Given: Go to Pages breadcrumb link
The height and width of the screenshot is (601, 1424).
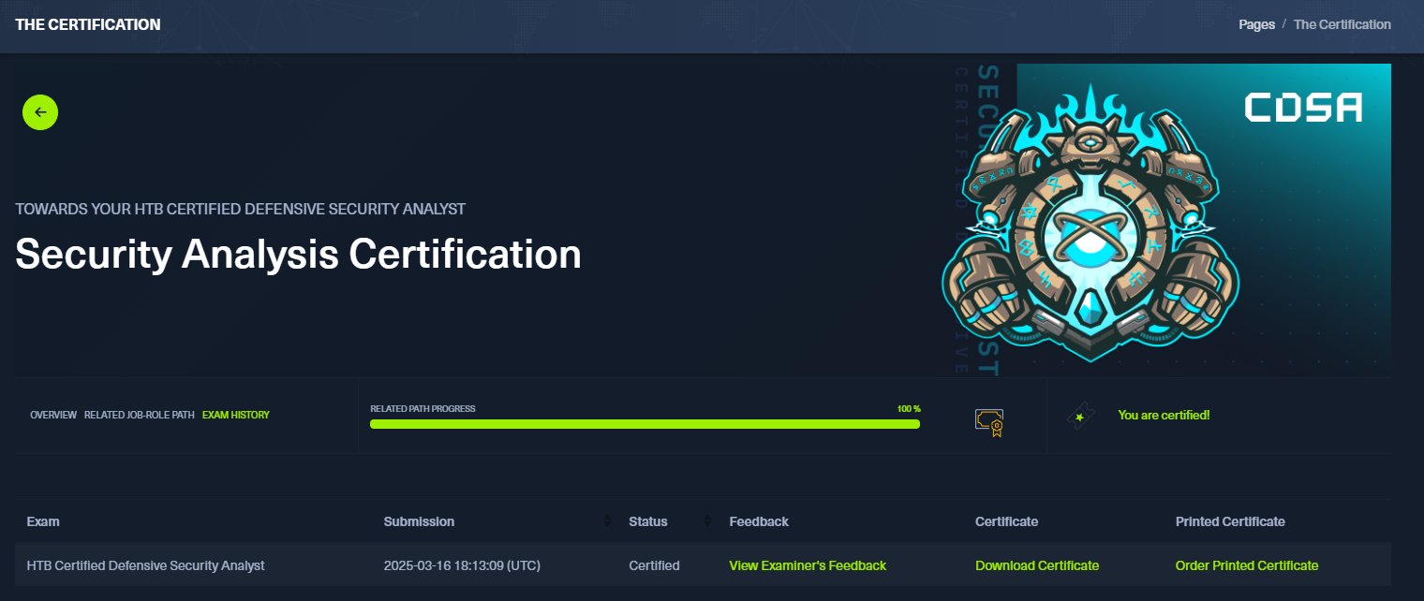Looking at the screenshot, I should click(1256, 24).
